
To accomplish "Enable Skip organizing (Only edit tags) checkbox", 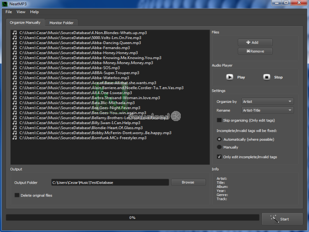I will 219,120.
